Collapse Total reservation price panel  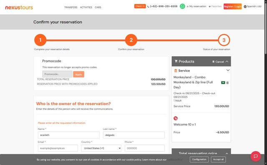click(x=227, y=153)
